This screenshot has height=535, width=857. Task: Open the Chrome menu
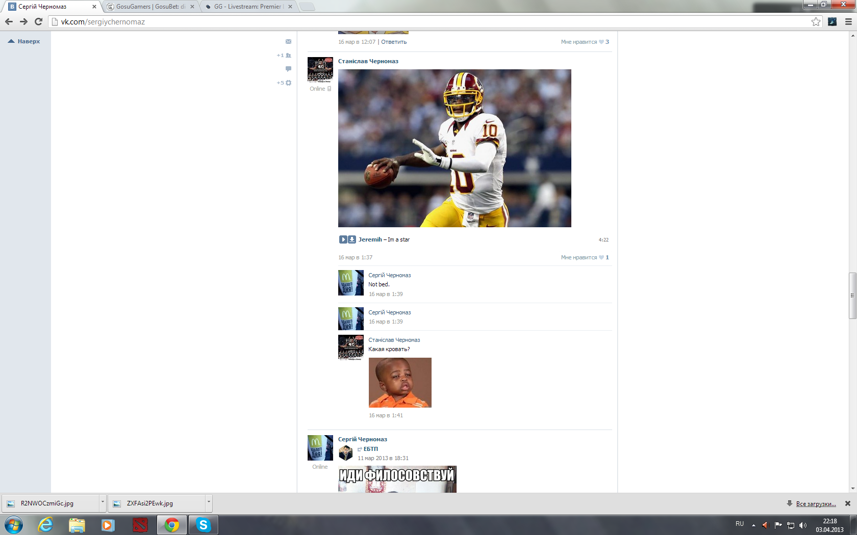848,21
